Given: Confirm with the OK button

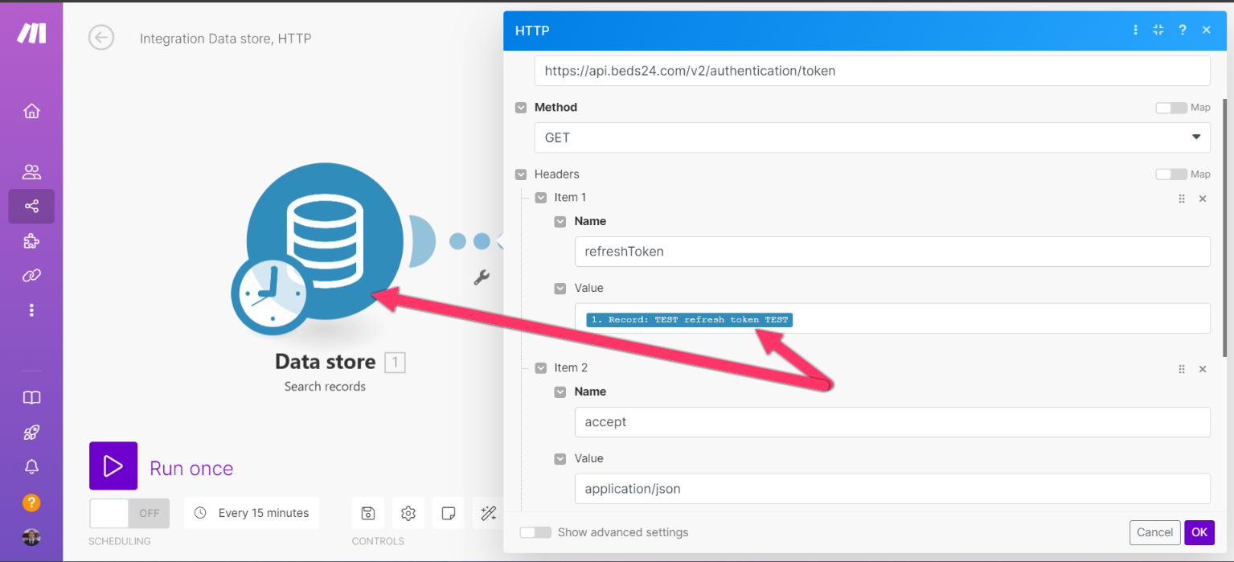Looking at the screenshot, I should [1199, 532].
